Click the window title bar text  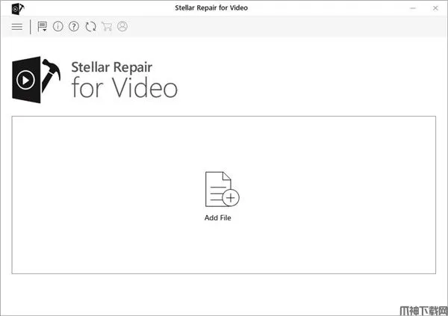[211, 8]
